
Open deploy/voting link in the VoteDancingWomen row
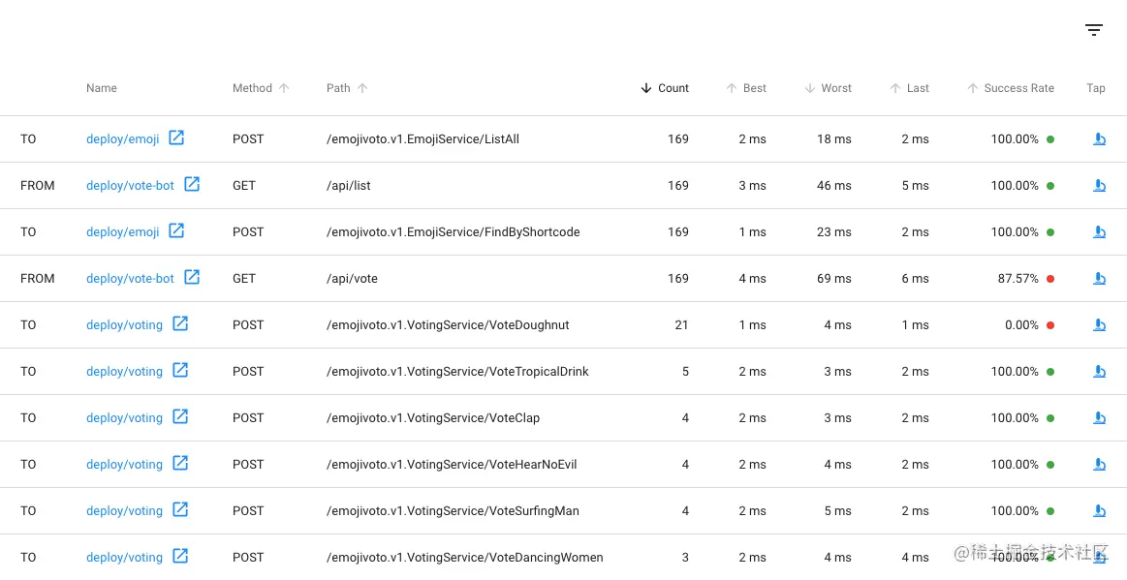pos(124,558)
